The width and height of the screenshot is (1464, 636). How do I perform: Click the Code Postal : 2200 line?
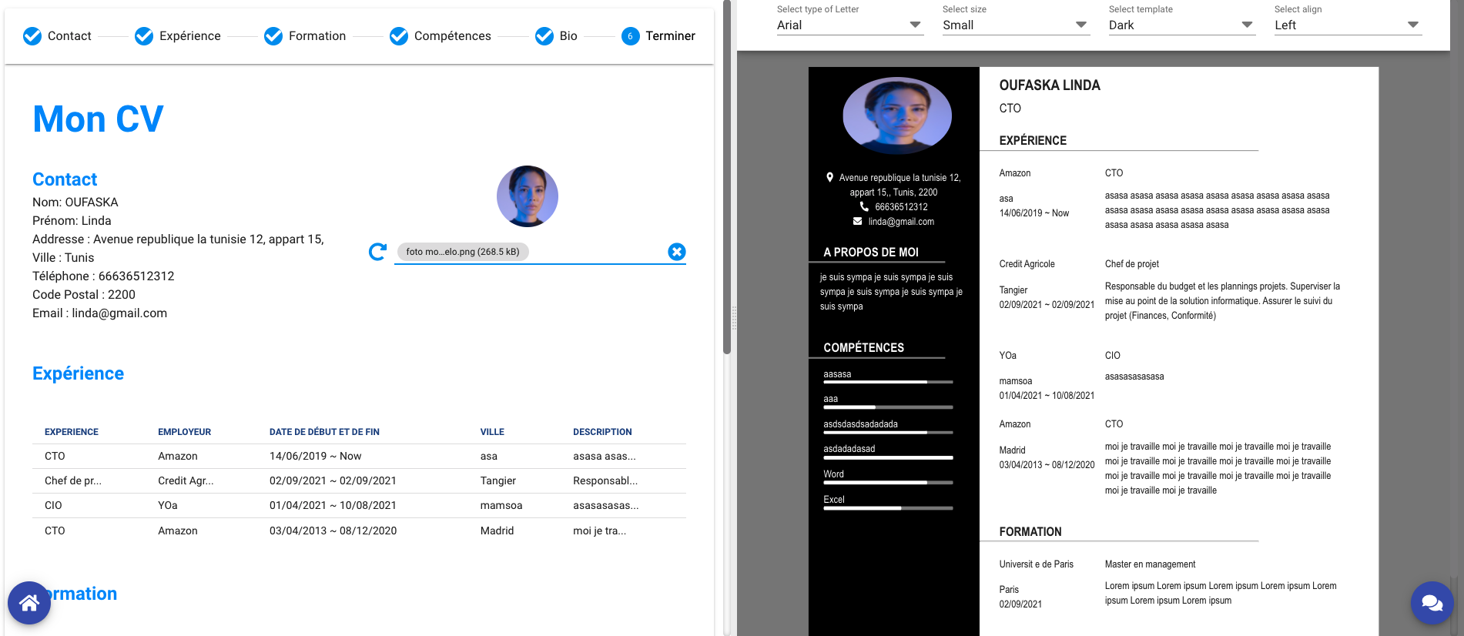(x=84, y=294)
